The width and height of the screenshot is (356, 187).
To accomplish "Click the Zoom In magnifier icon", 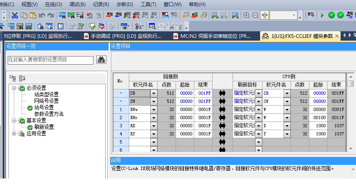I will (x=246, y=15).
